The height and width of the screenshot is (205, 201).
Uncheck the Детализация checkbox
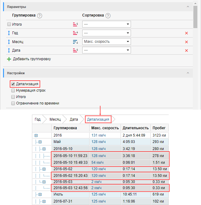(x=13, y=84)
